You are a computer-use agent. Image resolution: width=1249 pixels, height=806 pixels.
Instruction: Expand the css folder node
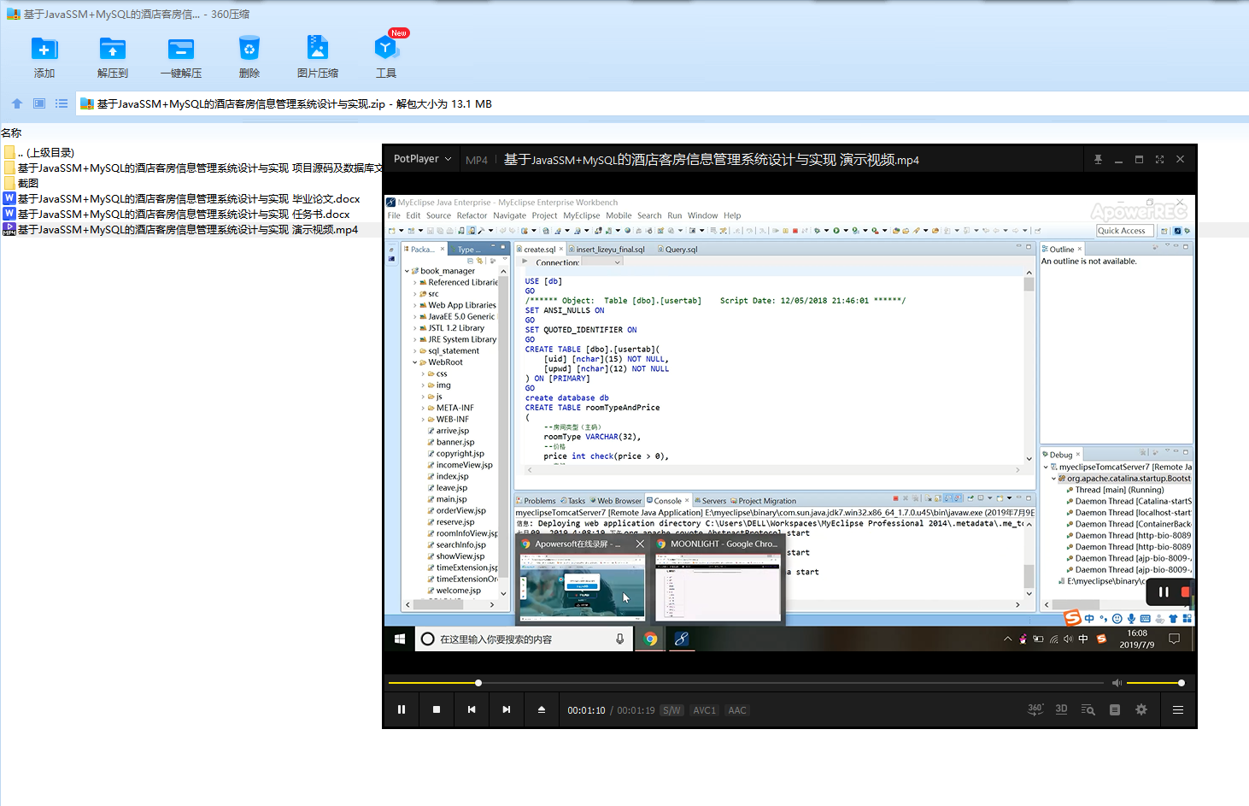[423, 374]
